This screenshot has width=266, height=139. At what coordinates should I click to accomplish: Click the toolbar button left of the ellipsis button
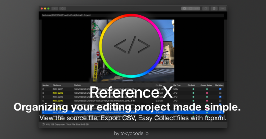pos(214,9)
